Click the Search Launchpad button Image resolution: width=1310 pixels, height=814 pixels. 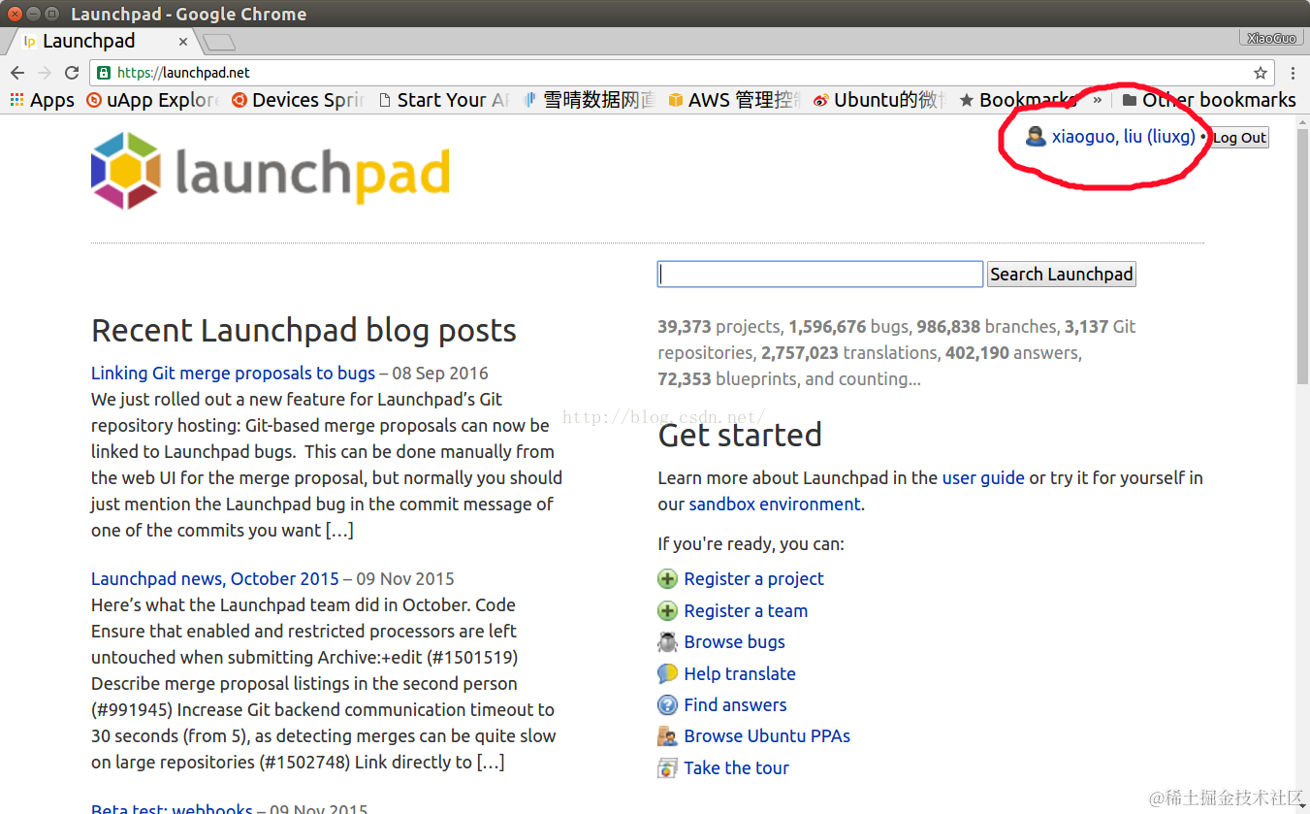[x=1061, y=275]
